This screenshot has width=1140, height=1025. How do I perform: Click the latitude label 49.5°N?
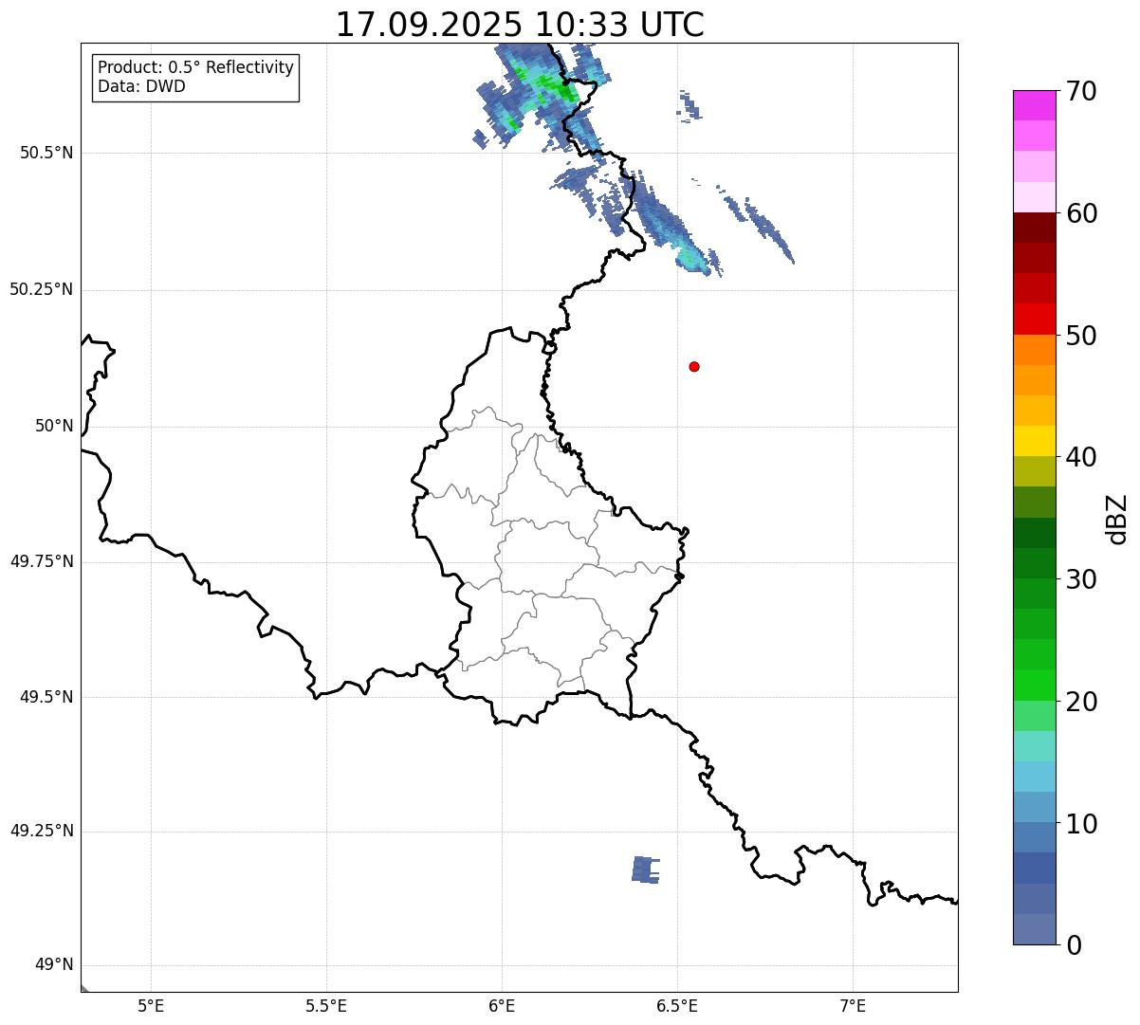[46, 697]
